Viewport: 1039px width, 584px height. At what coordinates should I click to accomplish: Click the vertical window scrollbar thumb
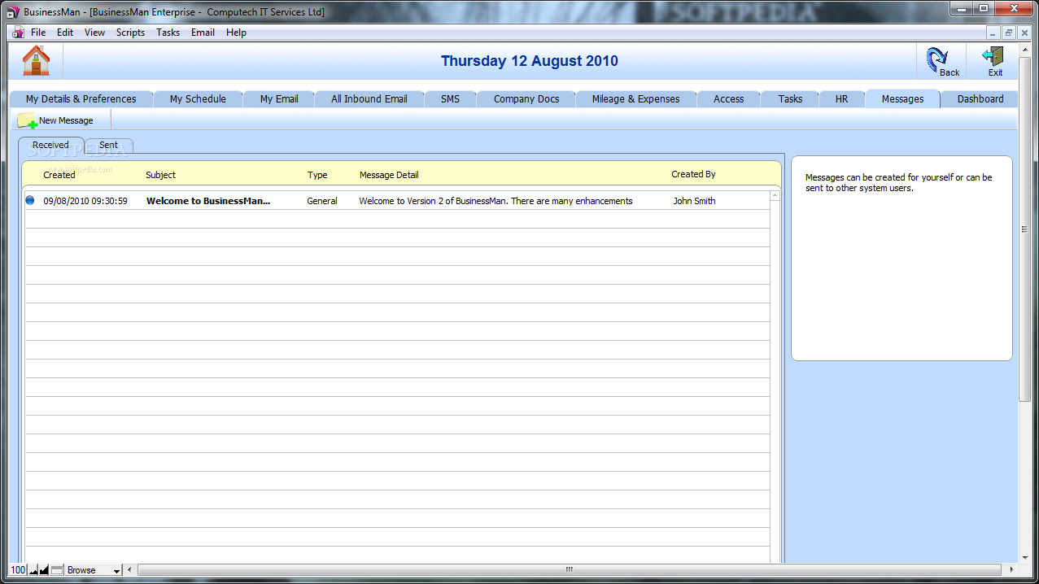pyautogui.click(x=1024, y=230)
